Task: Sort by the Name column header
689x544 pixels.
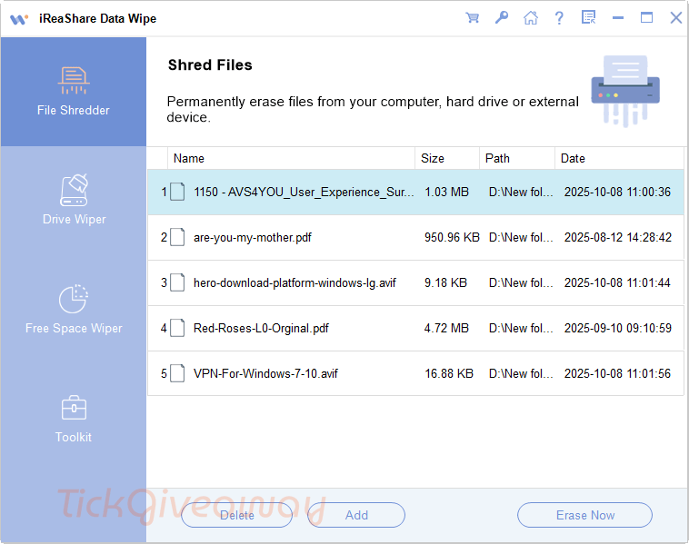Action: tap(291, 158)
